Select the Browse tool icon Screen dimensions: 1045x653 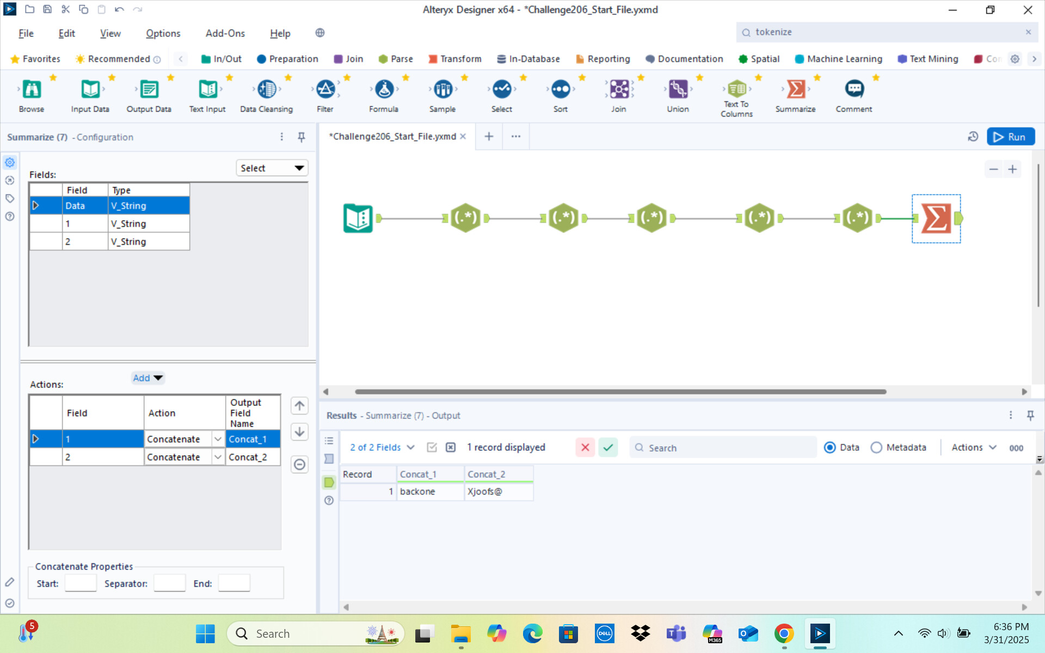coord(32,89)
